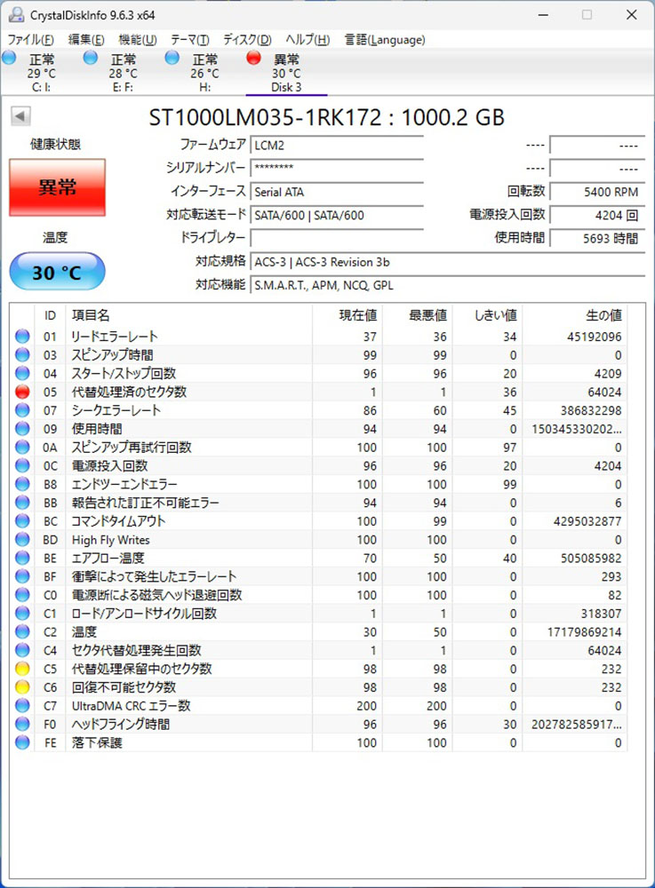Viewport: 655px width, 888px height.
Task: Click the ACS-3 Revision 3b standard field
Action: click(448, 262)
